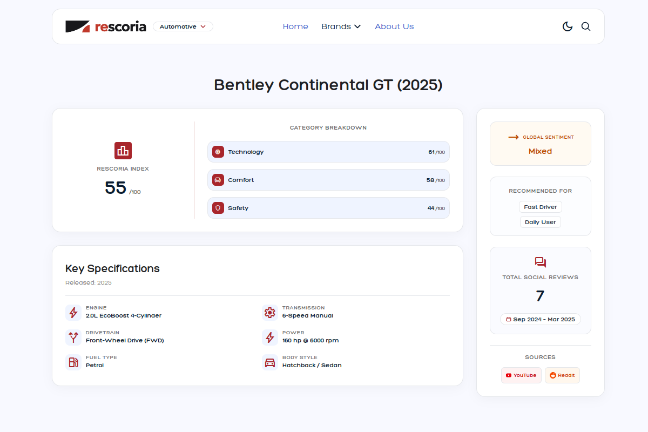Click the Transmission gear icon
The height and width of the screenshot is (432, 648).
click(x=270, y=312)
